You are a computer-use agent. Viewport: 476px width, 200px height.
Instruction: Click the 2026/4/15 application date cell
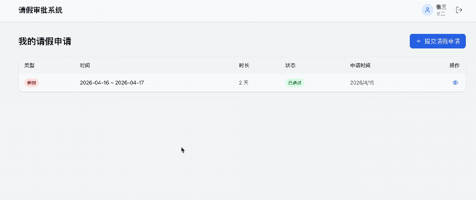[x=362, y=83]
